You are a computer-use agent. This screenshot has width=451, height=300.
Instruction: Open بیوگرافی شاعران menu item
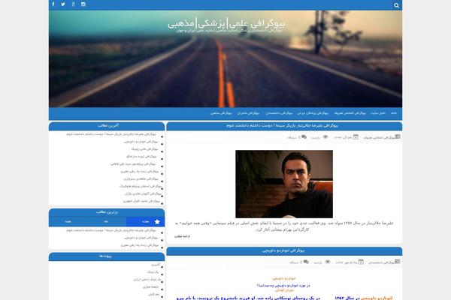pyautogui.click(x=248, y=113)
